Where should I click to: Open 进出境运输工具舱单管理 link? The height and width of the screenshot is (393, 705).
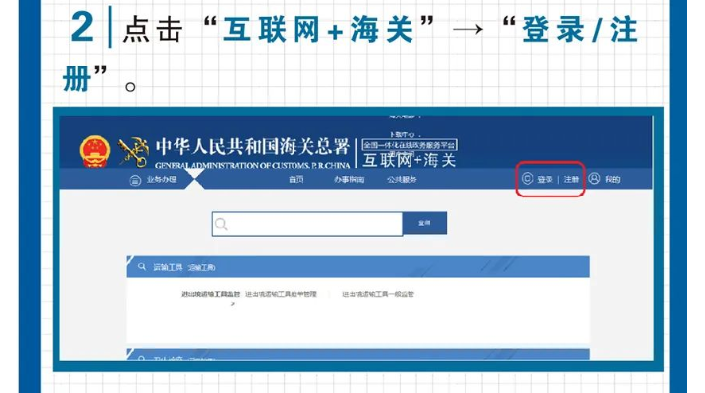[x=281, y=294]
